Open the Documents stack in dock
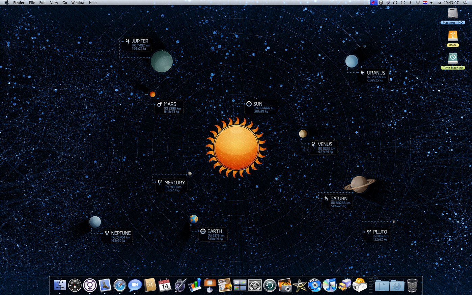 [x=382, y=286]
